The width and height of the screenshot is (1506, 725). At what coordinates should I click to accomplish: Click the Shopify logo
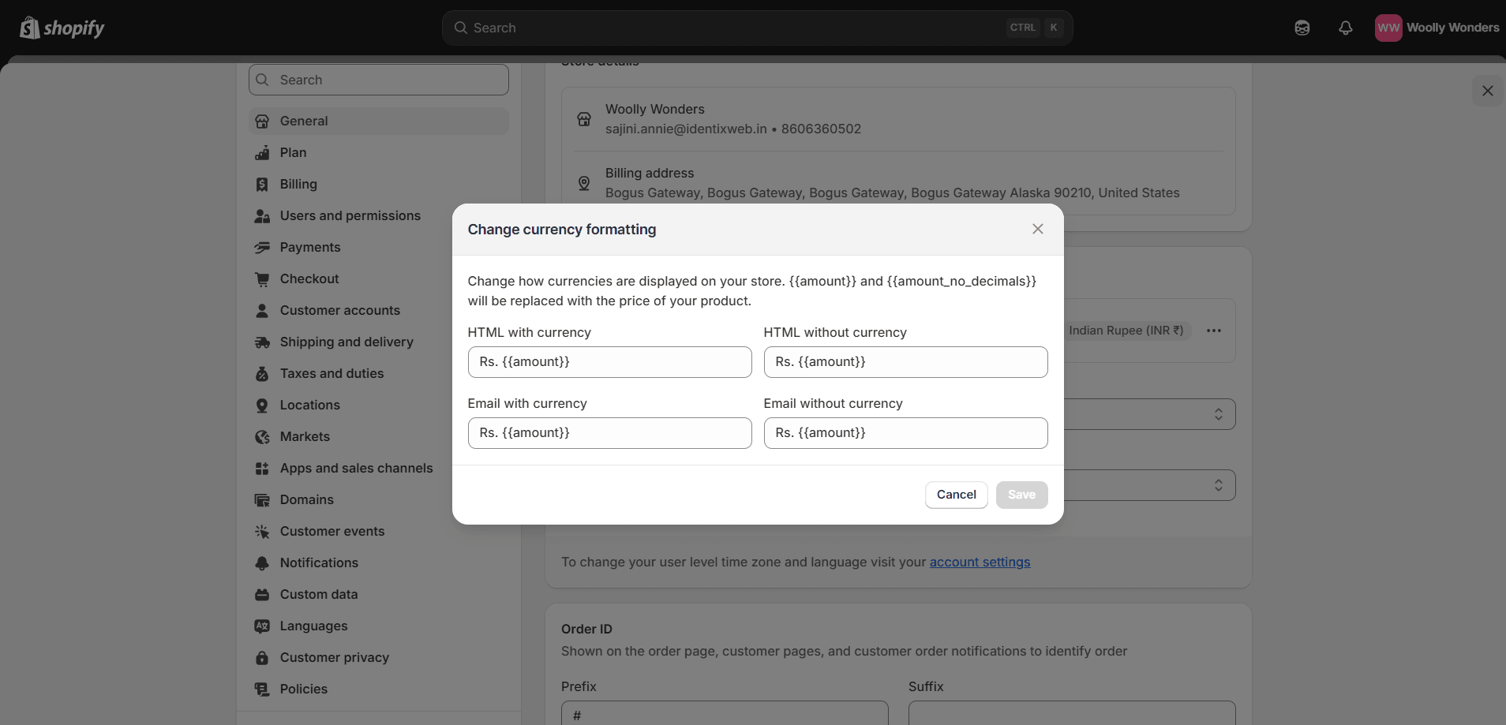click(x=62, y=28)
